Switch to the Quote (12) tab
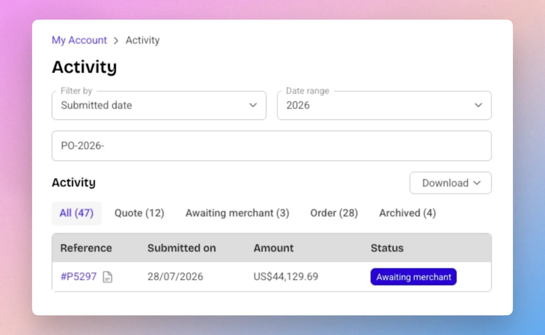This screenshot has width=545, height=335. [x=139, y=213]
